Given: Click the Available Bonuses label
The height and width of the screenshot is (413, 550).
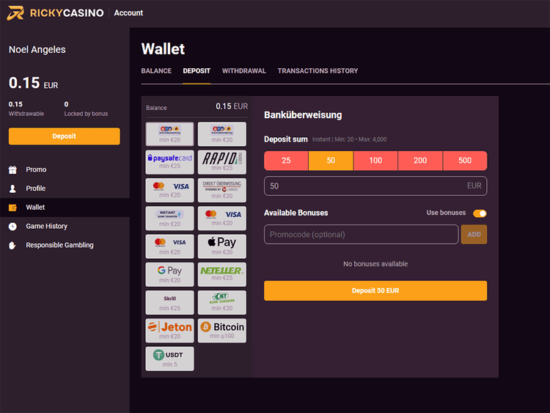Looking at the screenshot, I should click(x=296, y=213).
